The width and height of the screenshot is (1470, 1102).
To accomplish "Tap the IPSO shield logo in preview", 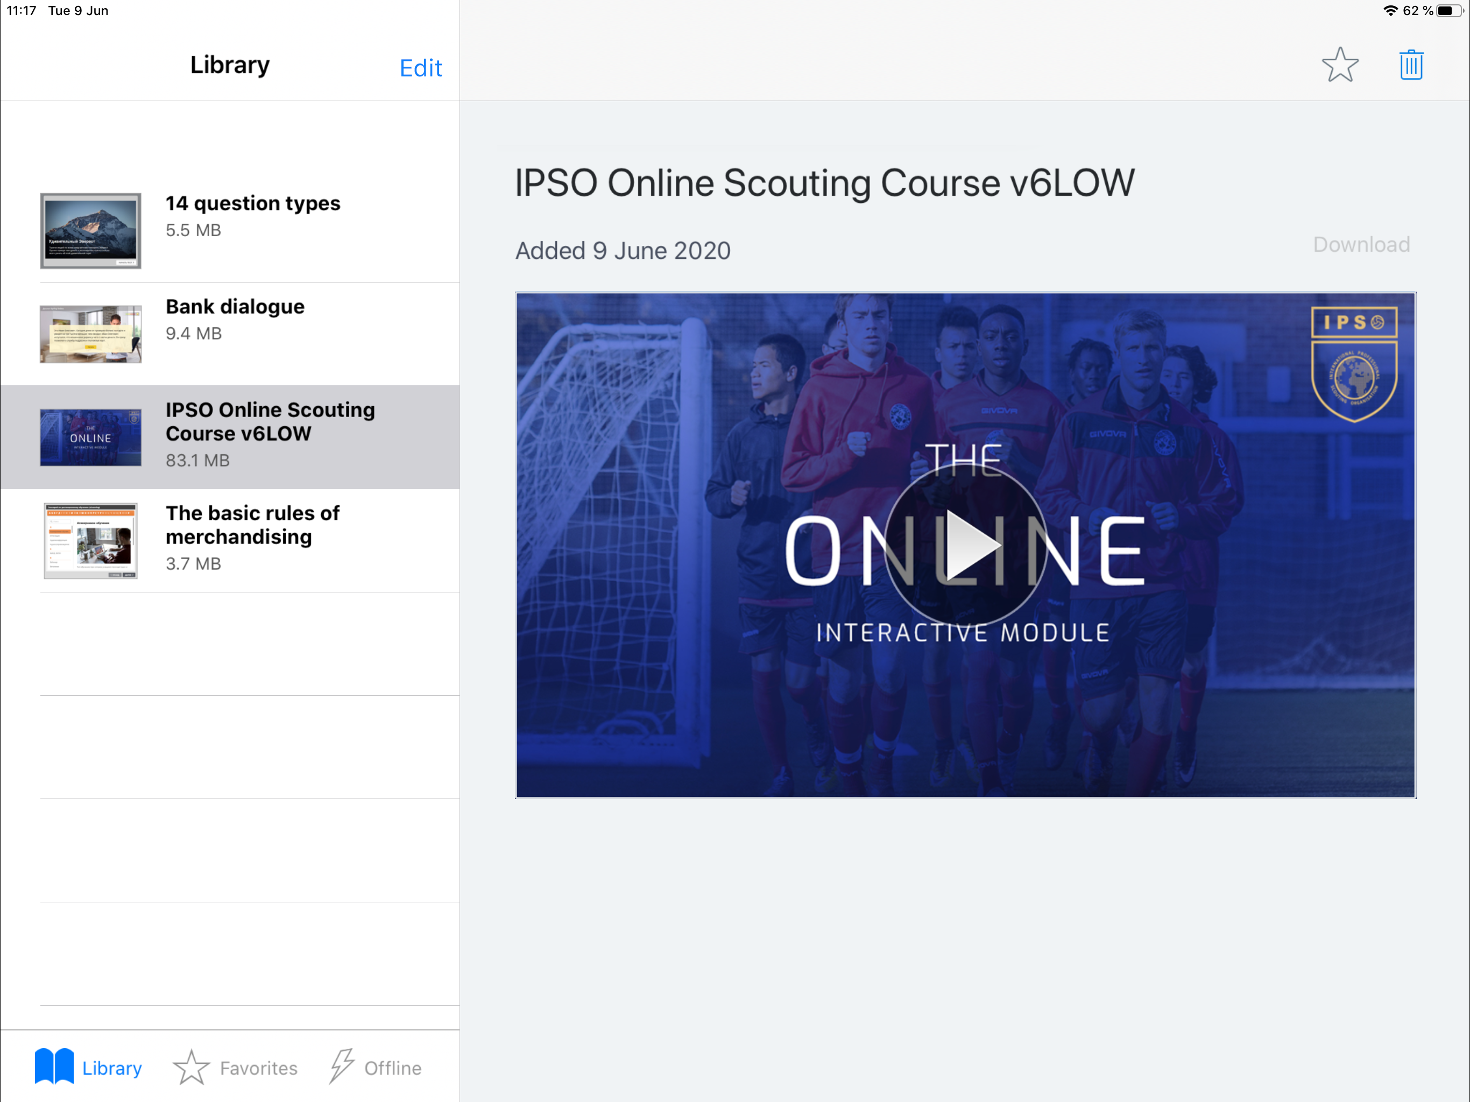I will coord(1354,364).
